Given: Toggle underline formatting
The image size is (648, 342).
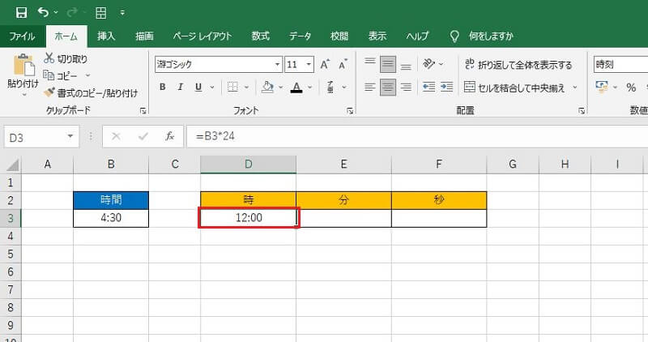Looking at the screenshot, I should [198, 87].
